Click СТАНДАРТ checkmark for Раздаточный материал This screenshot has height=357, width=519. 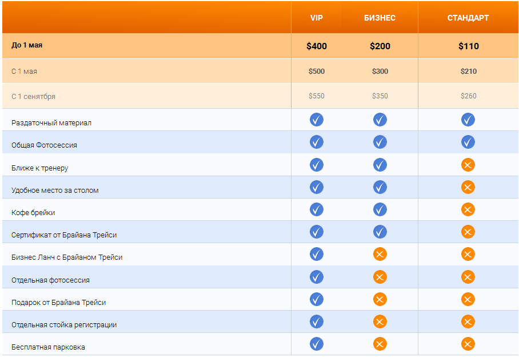click(468, 120)
